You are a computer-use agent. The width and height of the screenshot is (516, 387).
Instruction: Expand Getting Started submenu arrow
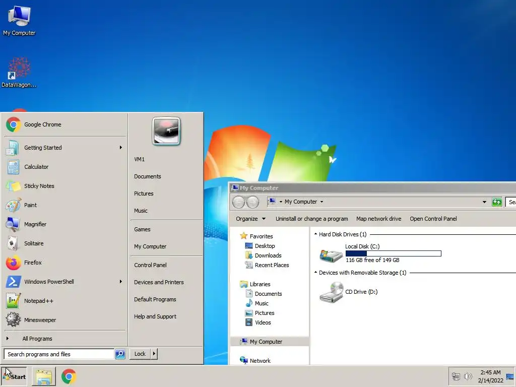click(121, 148)
